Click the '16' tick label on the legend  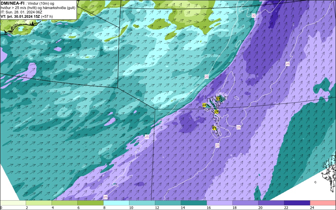(209, 208)
